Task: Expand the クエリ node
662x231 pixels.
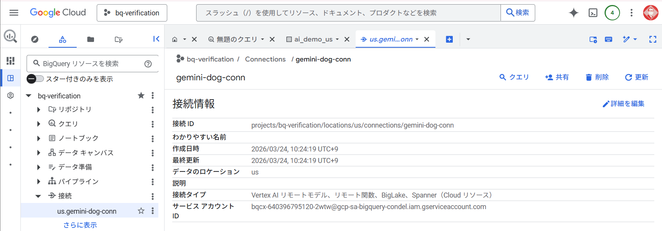Action: (x=39, y=124)
